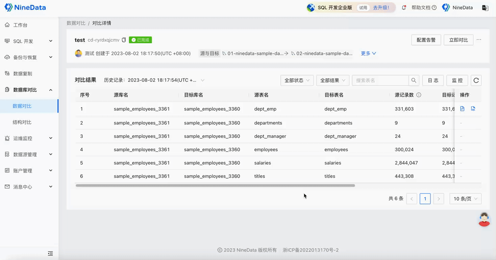
Task: Click the user avatar beside 测试
Action: click(x=78, y=53)
